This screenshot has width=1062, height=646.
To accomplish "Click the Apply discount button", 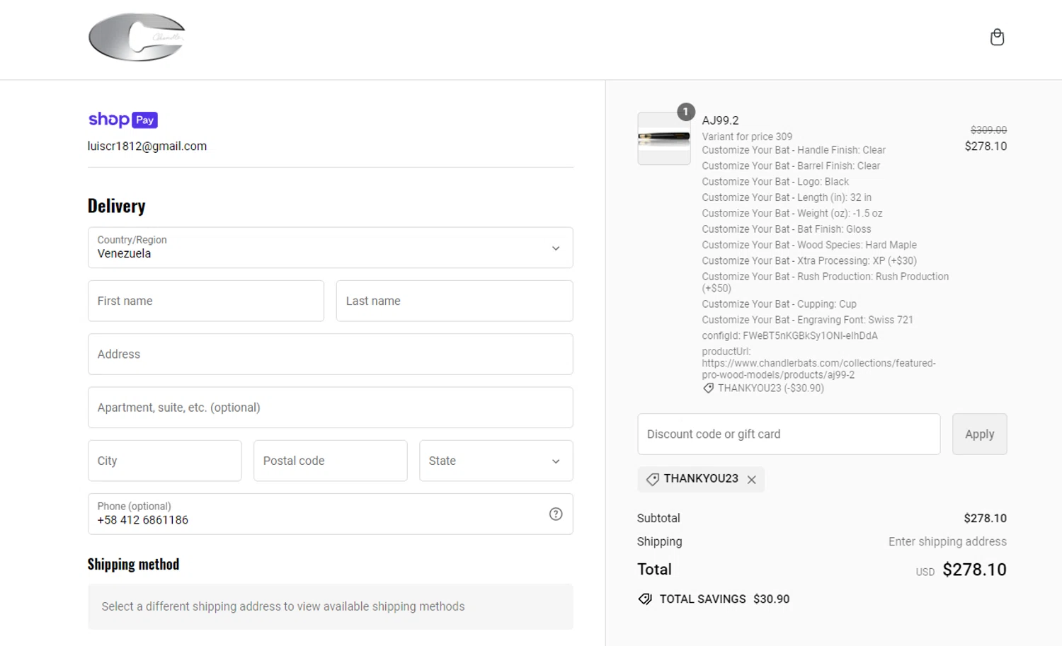I will (980, 434).
